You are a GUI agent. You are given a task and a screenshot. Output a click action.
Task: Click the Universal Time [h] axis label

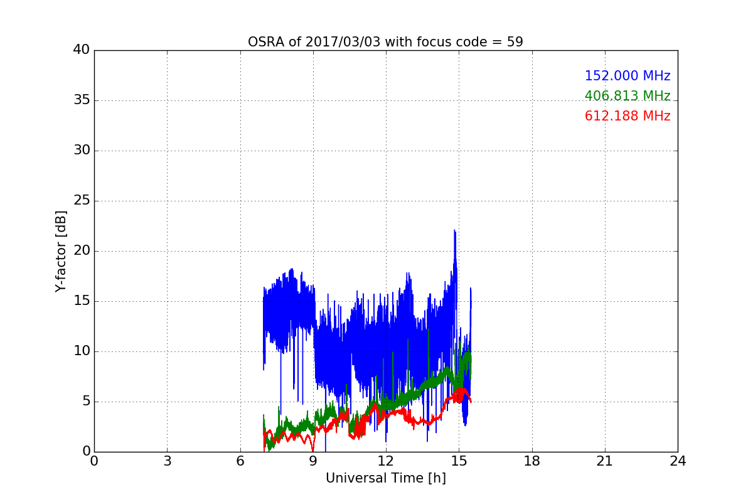coord(385,478)
